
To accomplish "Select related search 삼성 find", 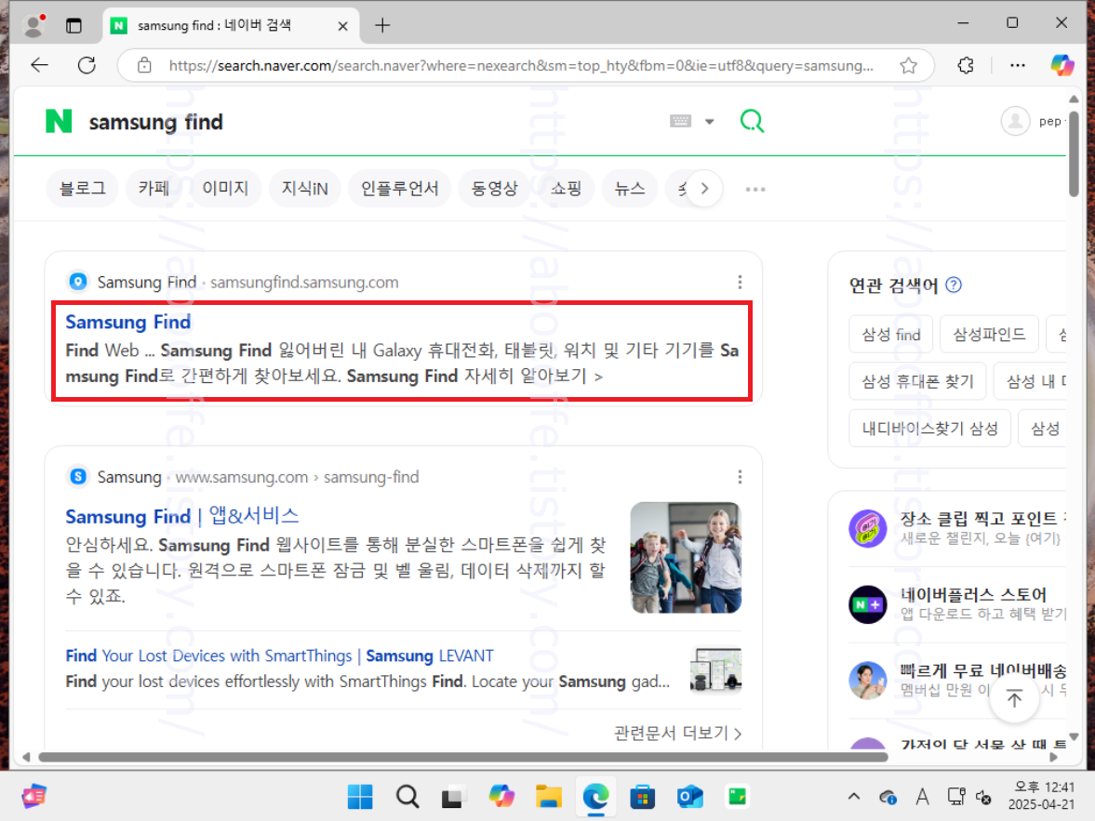I will 891,335.
